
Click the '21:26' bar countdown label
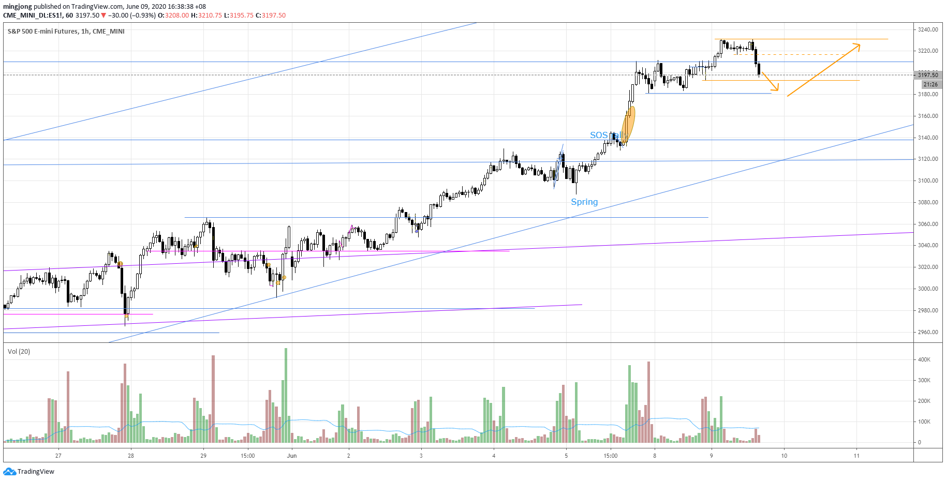point(930,84)
